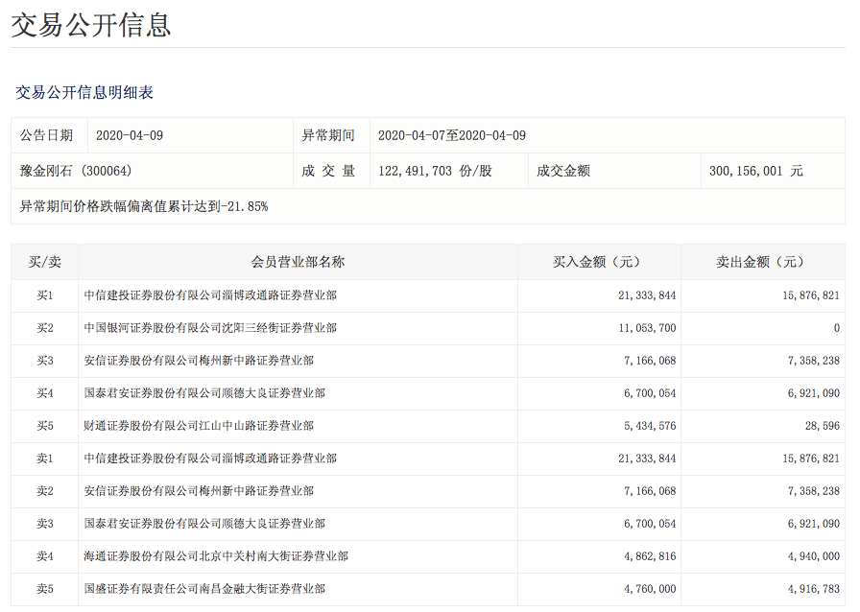This screenshot has height=612, width=860.
Task: Sort by the 买入金额（元） column header
Action: pyautogui.click(x=599, y=262)
